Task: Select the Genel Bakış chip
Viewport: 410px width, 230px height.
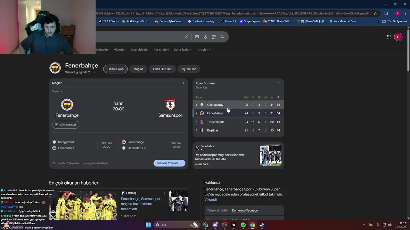Action: click(x=115, y=69)
